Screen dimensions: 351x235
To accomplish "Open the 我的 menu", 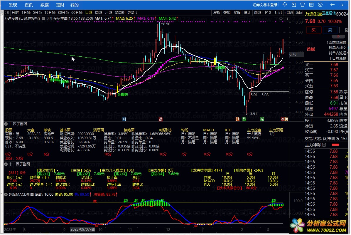I will pyautogui.click(x=75, y=5).
